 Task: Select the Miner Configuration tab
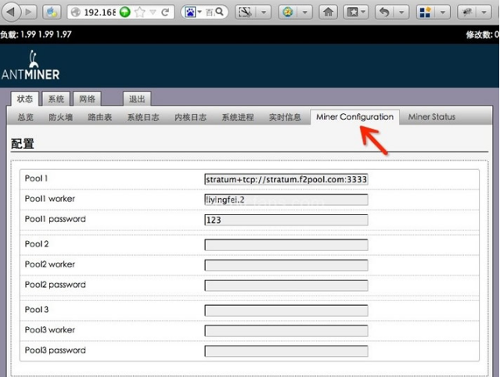click(x=354, y=117)
